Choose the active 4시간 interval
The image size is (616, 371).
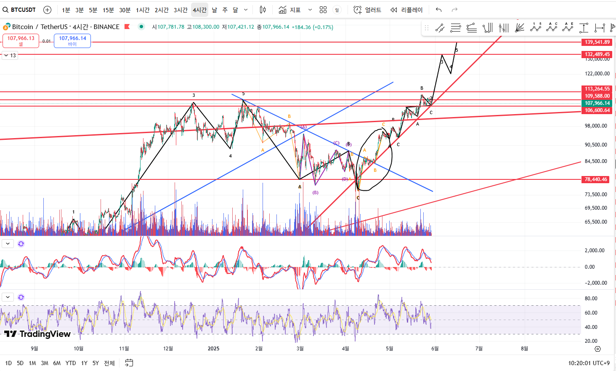click(199, 10)
